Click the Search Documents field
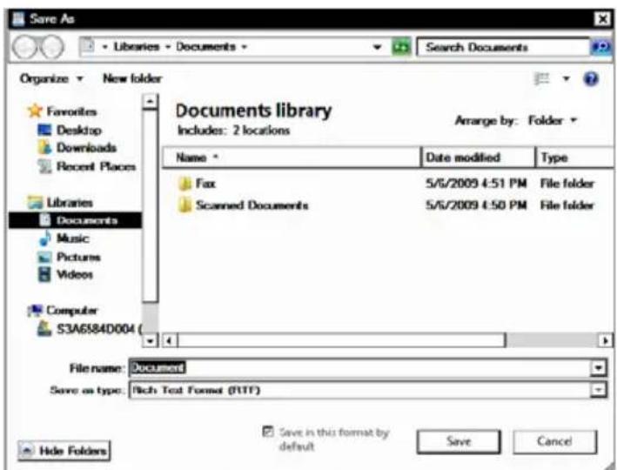 pyautogui.click(x=504, y=47)
